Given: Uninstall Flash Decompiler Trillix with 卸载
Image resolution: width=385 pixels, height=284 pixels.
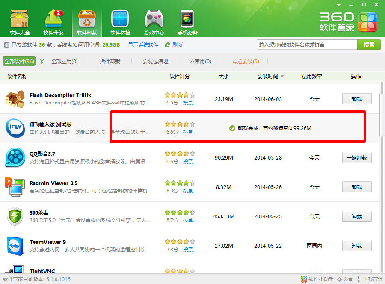Looking at the screenshot, I should pyautogui.click(x=357, y=99).
